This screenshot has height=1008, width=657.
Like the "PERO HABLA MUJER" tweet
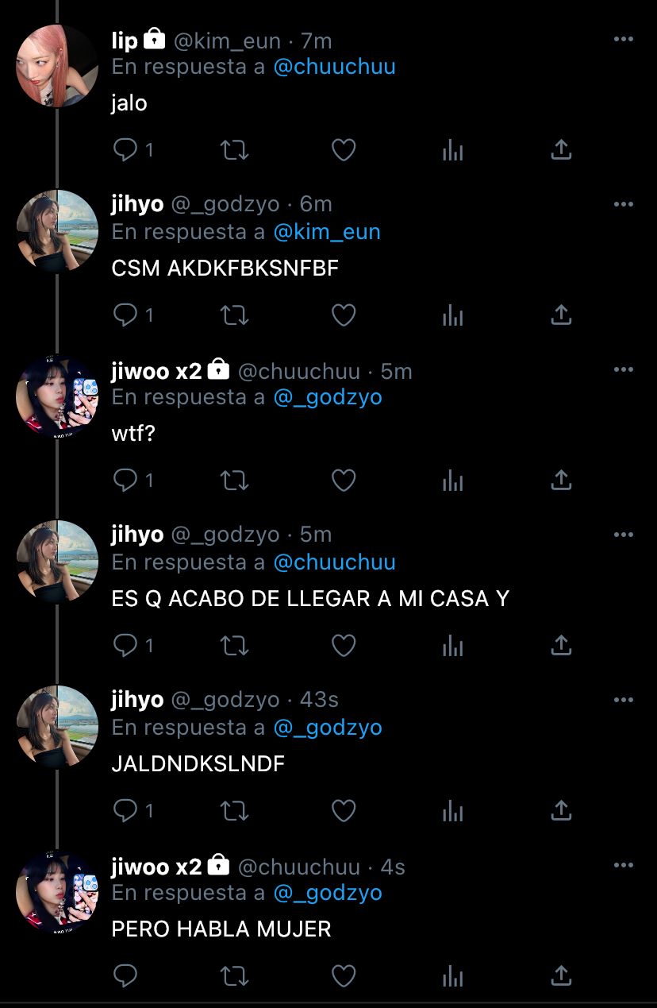coord(343,975)
